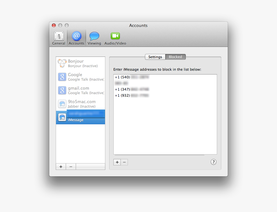Open the Audio/Video preferences pane
The width and height of the screenshot is (277, 212).
tap(115, 38)
